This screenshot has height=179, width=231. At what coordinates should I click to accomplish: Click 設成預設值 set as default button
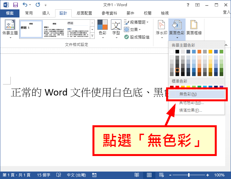click(x=137, y=37)
